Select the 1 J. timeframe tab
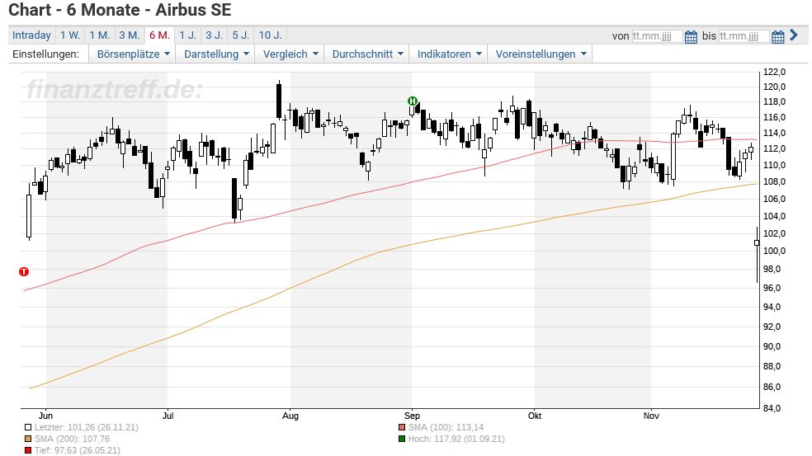The width and height of the screenshot is (812, 456). 187,35
